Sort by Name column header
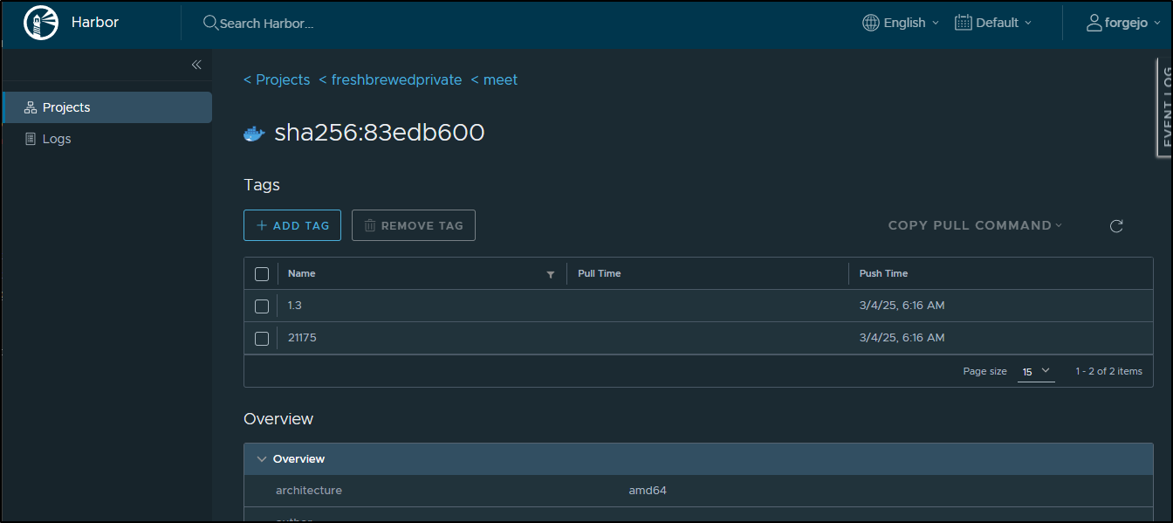Viewport: 1173px width, 523px height. (x=302, y=273)
